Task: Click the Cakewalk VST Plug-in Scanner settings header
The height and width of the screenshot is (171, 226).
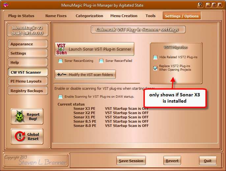Action: pos(138,30)
